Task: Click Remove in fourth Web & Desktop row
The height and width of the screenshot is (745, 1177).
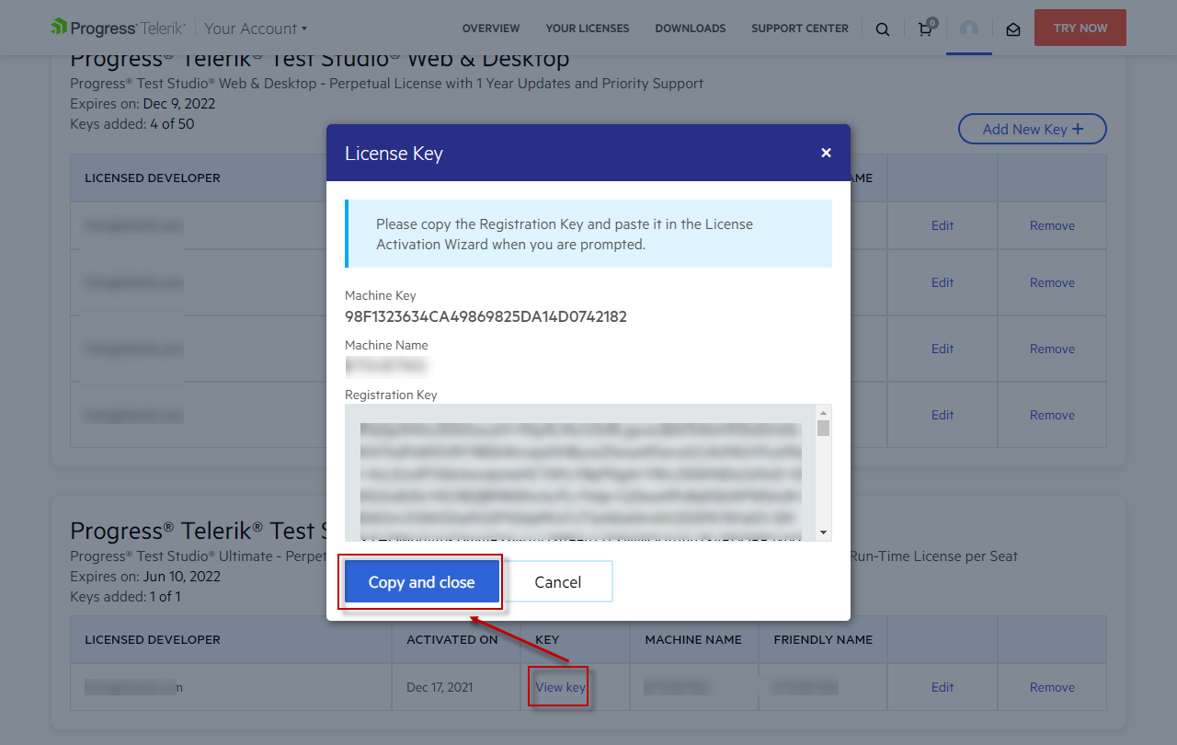Action: 1053,415
